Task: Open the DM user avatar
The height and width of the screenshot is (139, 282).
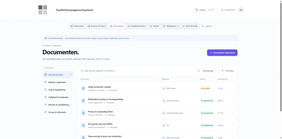Action: click(241, 10)
